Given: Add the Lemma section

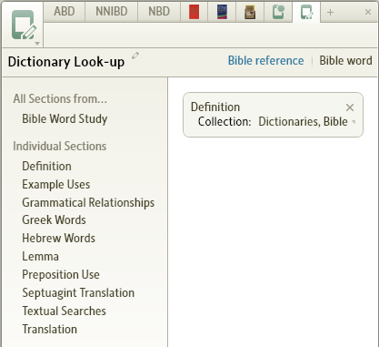Looking at the screenshot, I should pyautogui.click(x=40, y=256).
